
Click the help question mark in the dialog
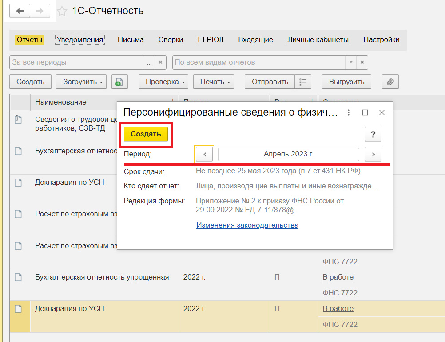pyautogui.click(x=373, y=134)
